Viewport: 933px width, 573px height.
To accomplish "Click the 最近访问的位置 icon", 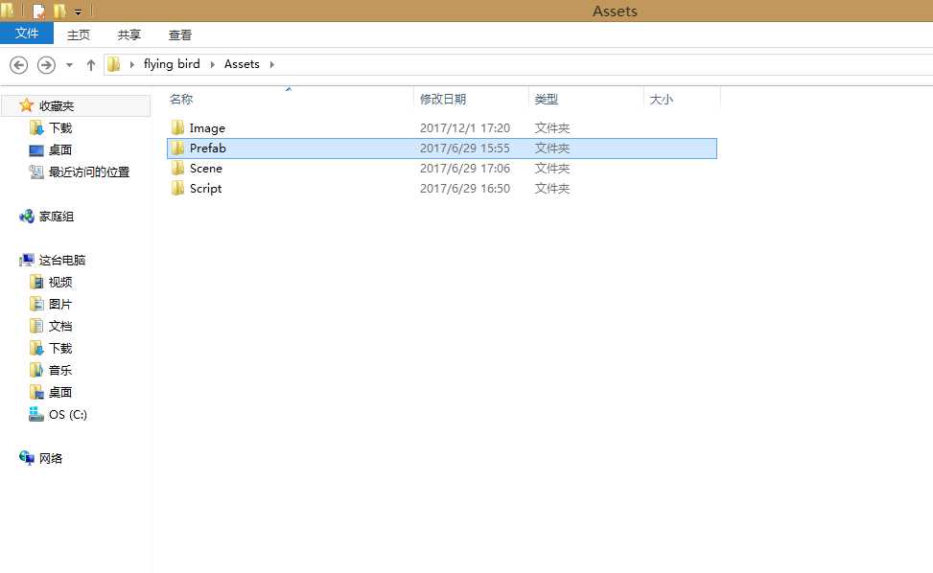I will pyautogui.click(x=36, y=172).
